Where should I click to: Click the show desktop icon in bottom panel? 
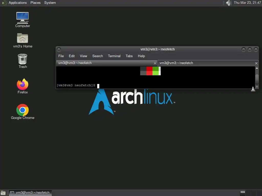click(x=3, y=193)
